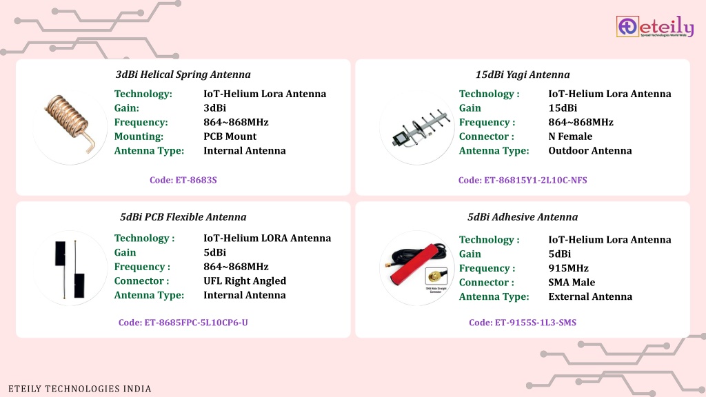706x397 pixels.
Task: Click the red adhesive antenna image
Action: (x=417, y=269)
